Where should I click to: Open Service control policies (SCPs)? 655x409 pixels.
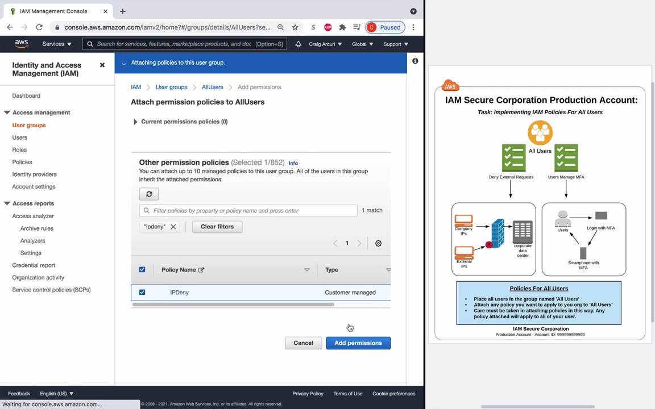[51, 290]
